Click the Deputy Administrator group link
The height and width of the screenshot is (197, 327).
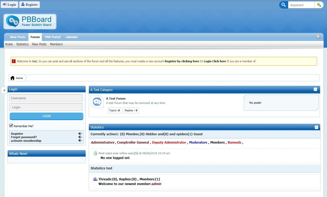coord(169,142)
